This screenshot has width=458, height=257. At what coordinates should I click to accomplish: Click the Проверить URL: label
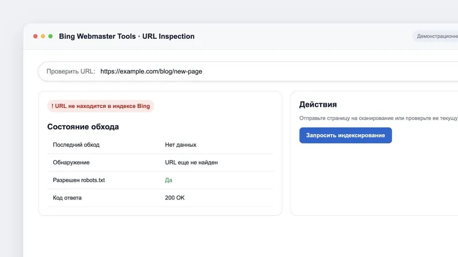[x=70, y=71]
